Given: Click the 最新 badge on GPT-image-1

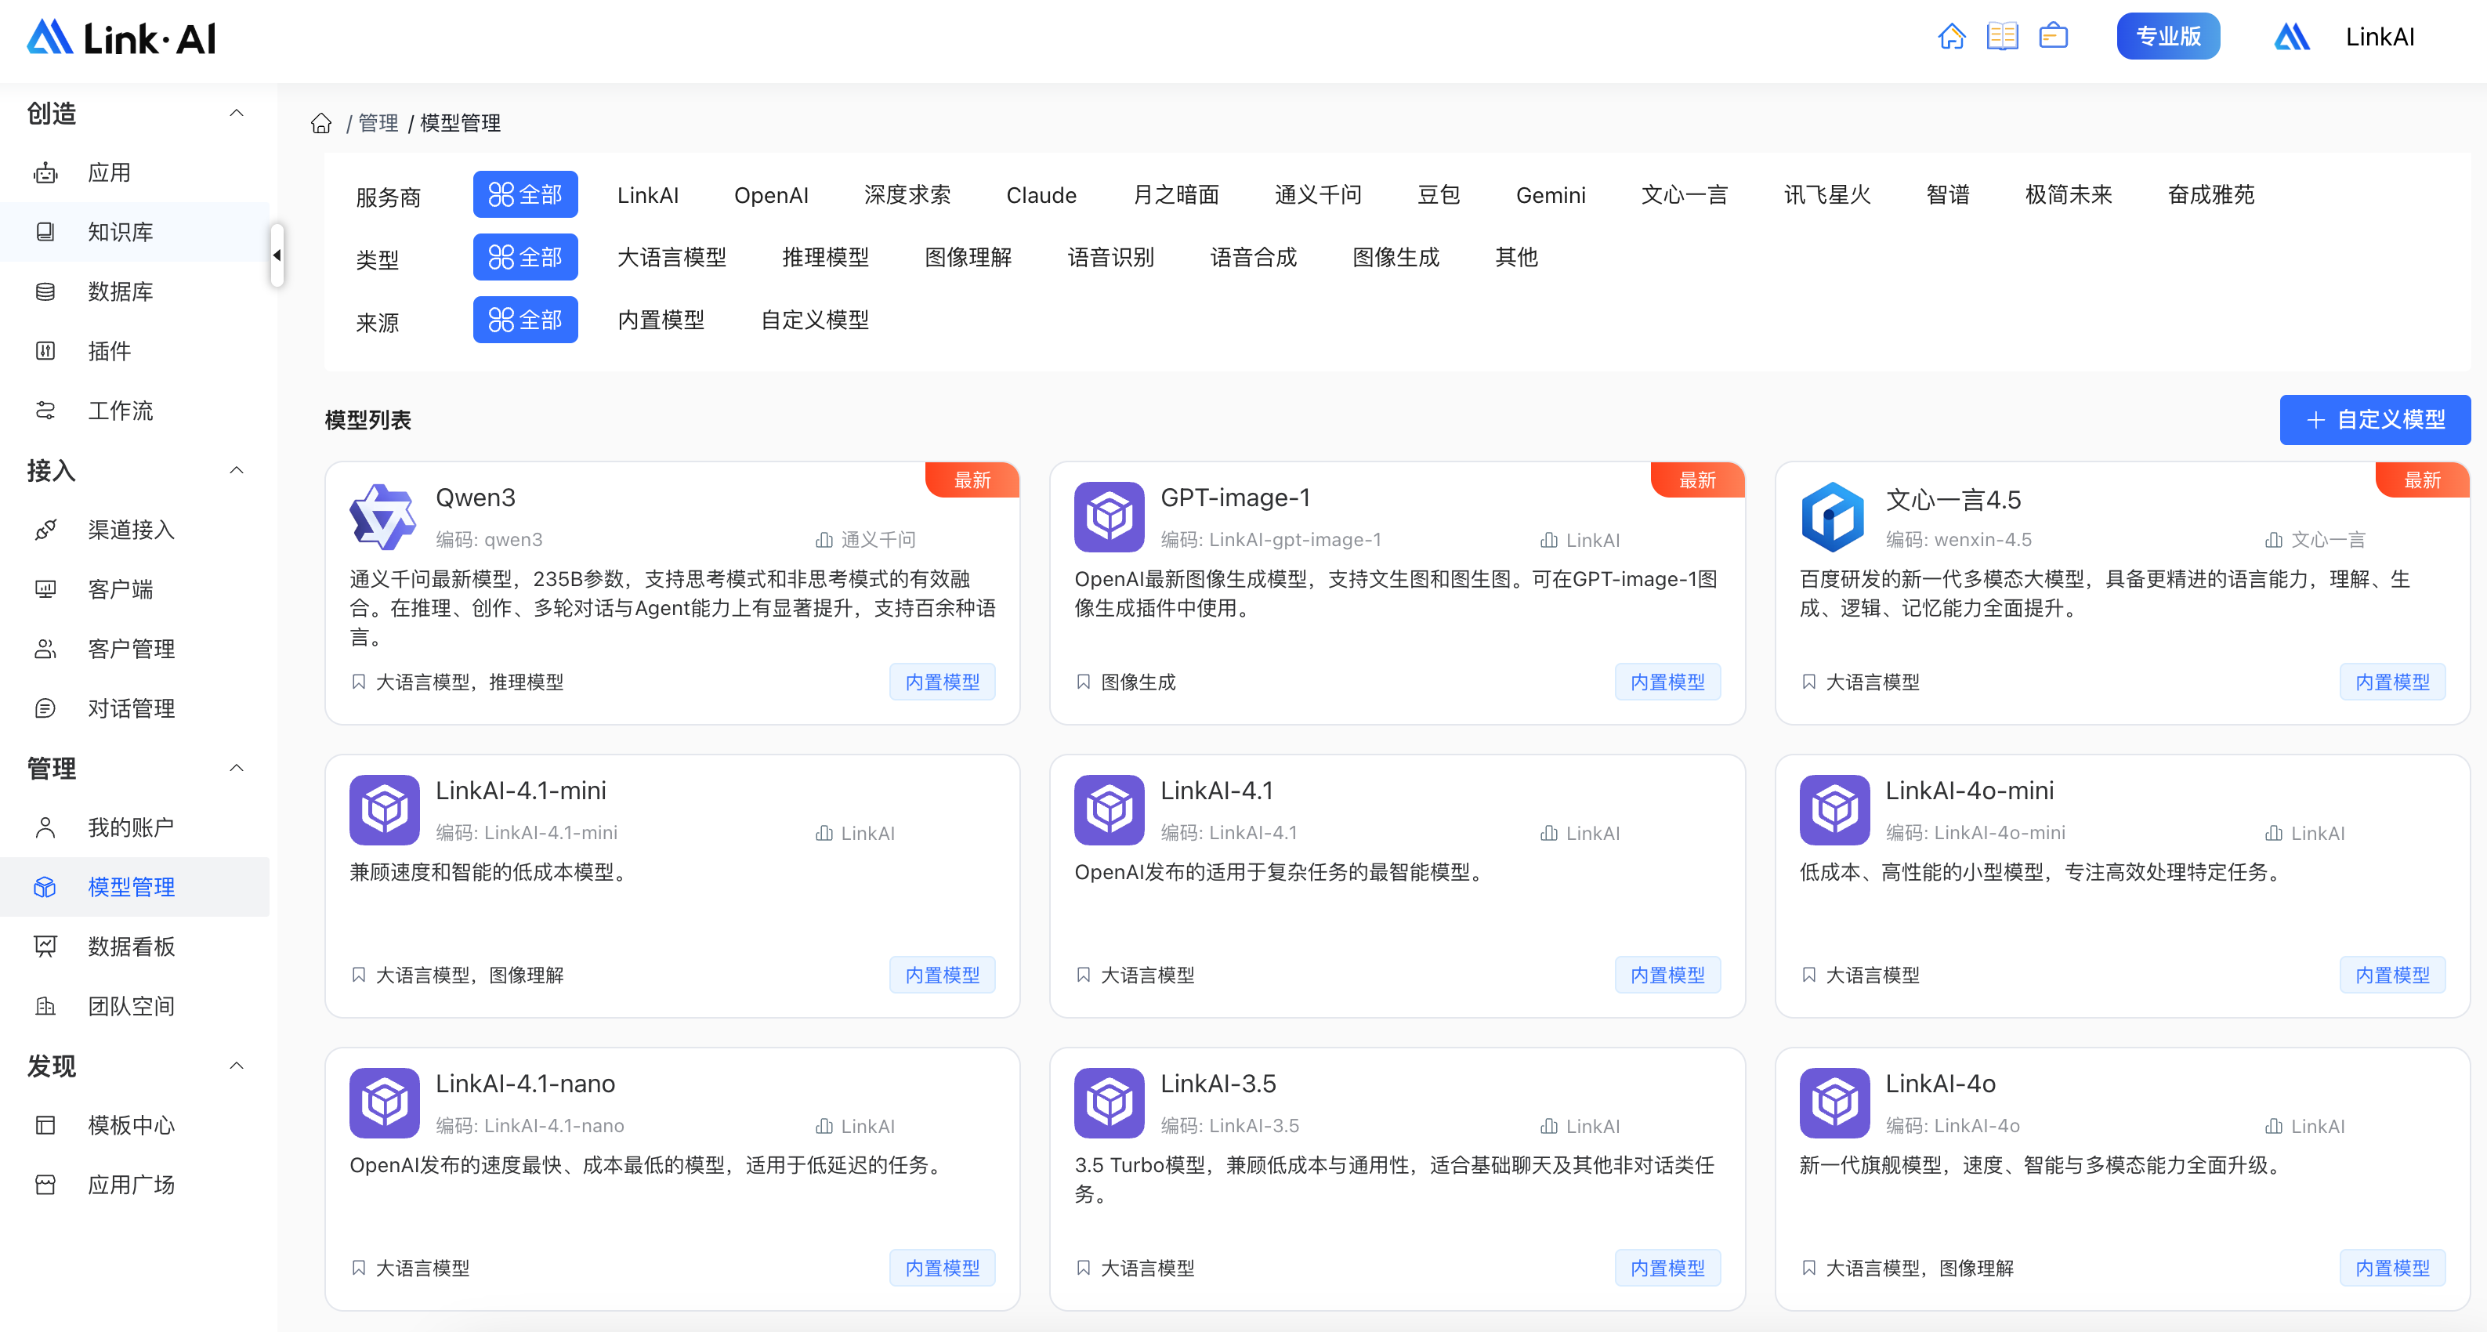Looking at the screenshot, I should click(x=1697, y=480).
